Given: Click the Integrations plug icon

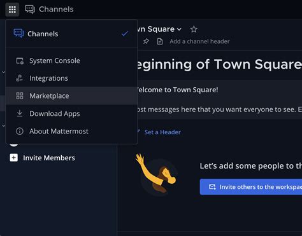Looking at the screenshot, I should 20,78.
